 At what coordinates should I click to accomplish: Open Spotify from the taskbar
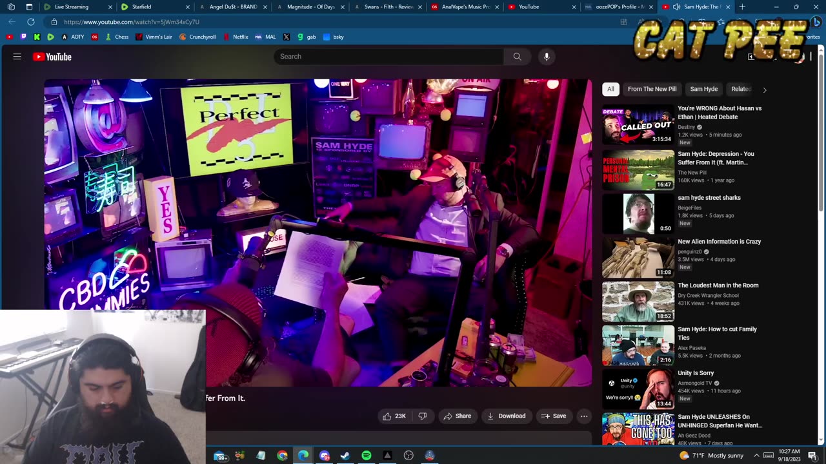click(367, 456)
